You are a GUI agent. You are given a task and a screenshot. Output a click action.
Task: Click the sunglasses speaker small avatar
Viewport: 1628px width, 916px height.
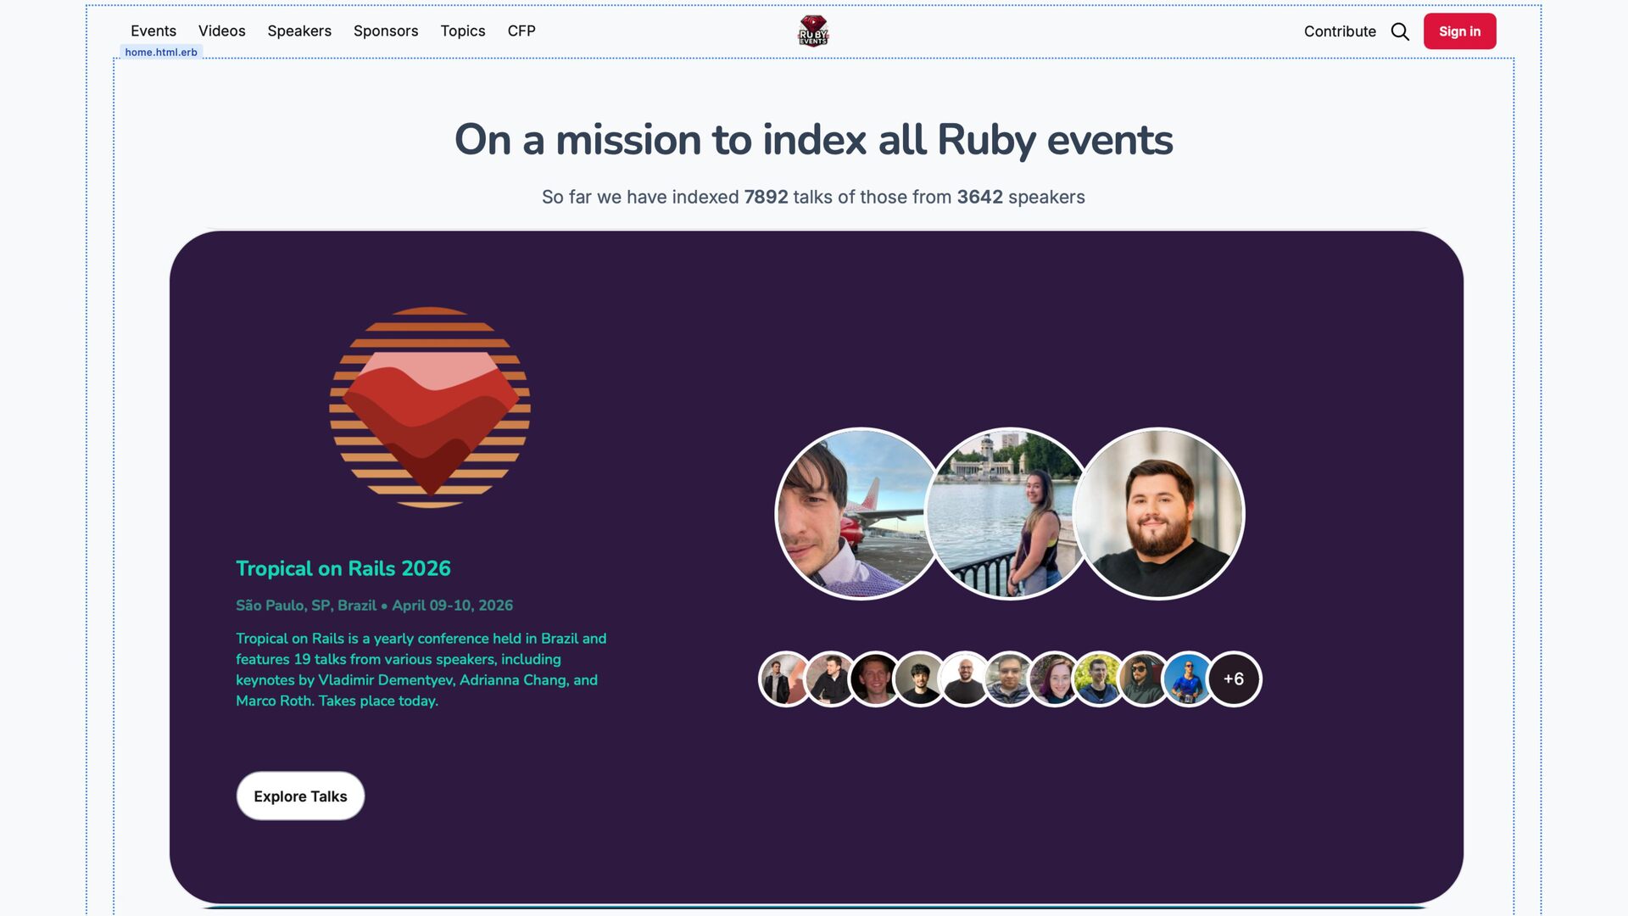(x=1142, y=679)
